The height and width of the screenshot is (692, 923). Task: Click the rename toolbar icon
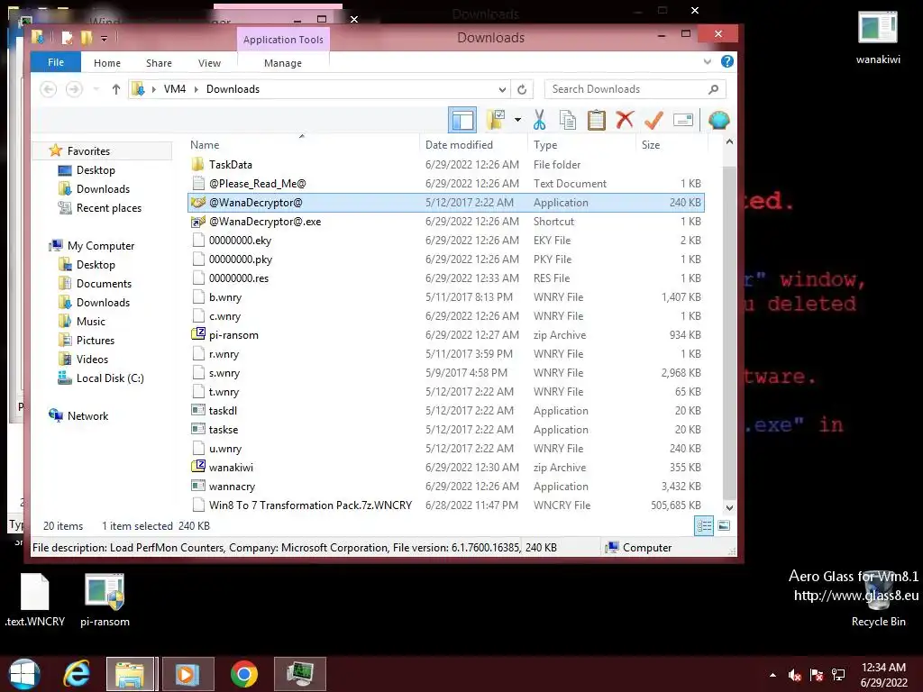[683, 120]
